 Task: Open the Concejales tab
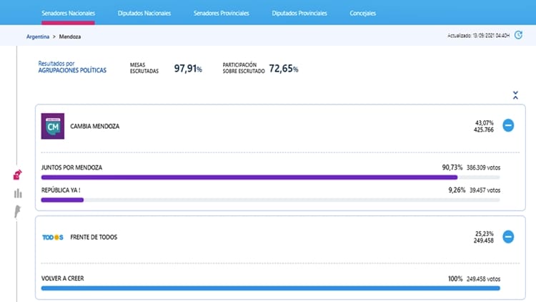click(362, 14)
